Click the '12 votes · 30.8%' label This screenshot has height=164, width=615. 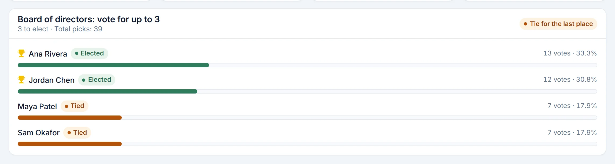point(570,80)
